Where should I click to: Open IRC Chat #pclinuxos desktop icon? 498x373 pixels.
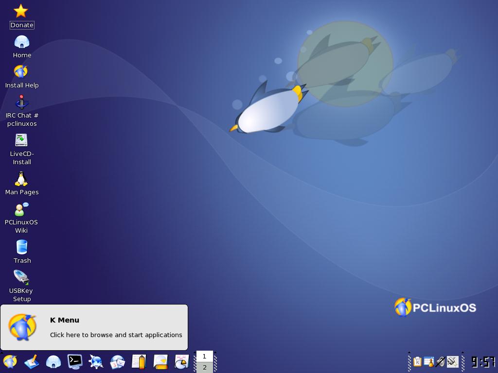coord(21,102)
